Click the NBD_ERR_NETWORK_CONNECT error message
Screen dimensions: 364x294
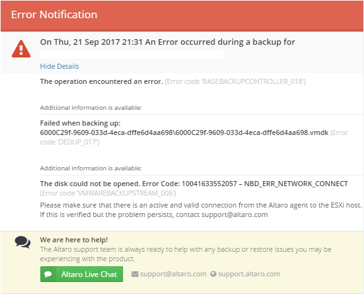pos(194,184)
